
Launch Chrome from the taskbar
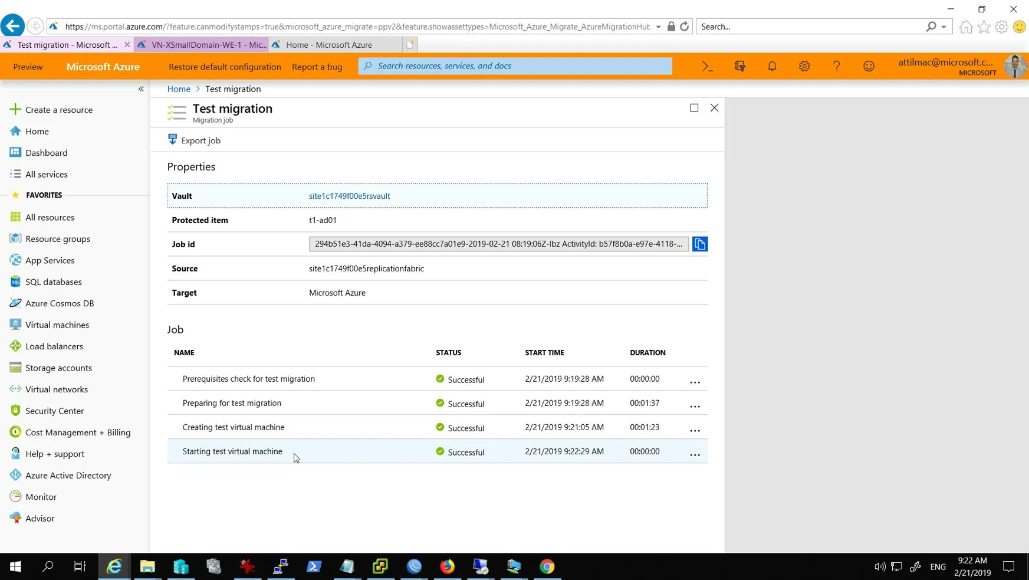click(x=547, y=566)
